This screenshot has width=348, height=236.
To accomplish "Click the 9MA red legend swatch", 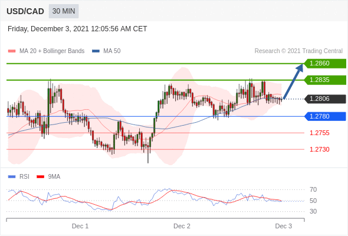I will [40, 177].
